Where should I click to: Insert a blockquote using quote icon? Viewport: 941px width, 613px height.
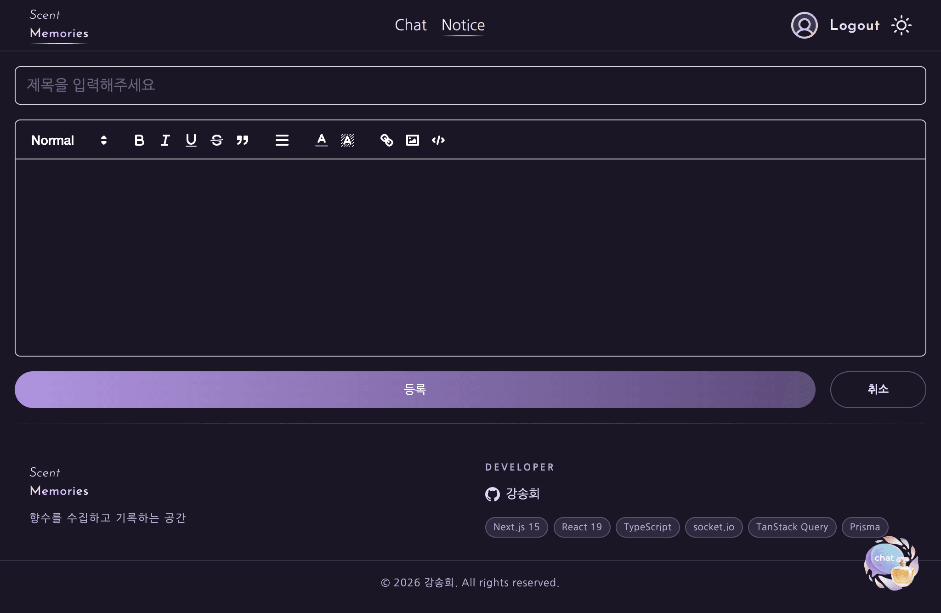(x=242, y=140)
